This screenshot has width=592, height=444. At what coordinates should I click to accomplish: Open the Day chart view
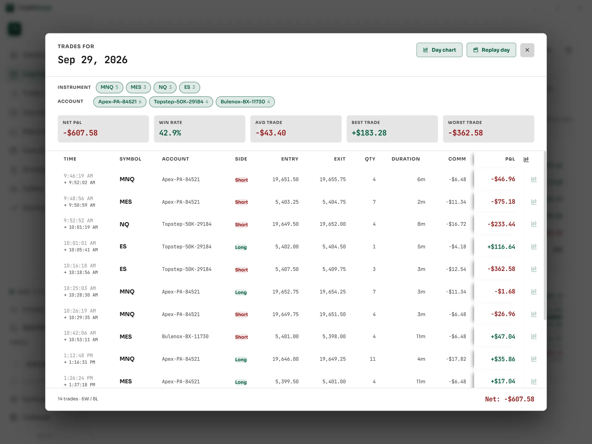click(439, 50)
